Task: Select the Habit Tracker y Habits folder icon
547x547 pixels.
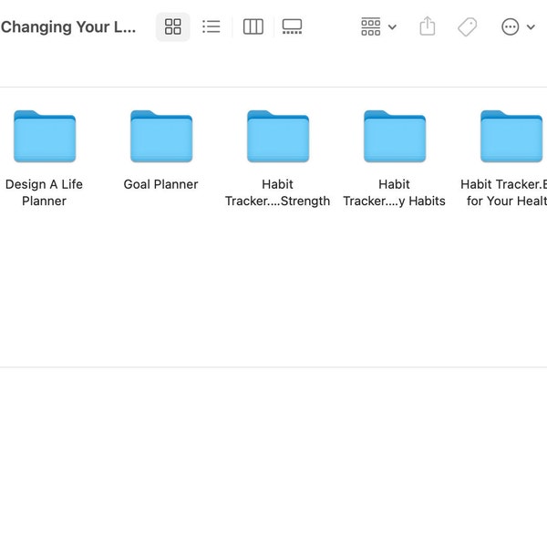Action: coord(395,136)
